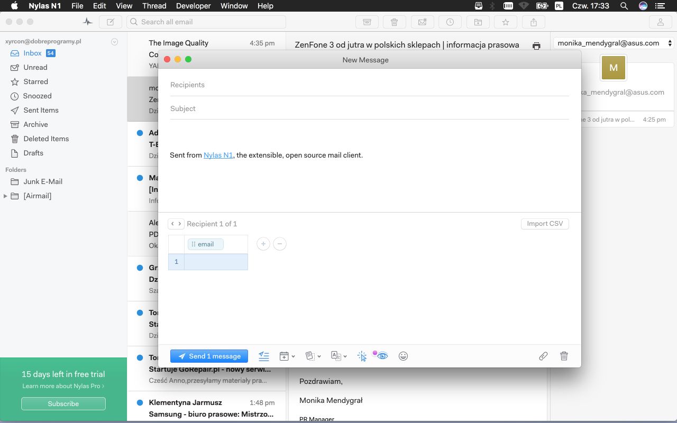Screen dimensions: 677x423
Task: Remove a column with minus button
Action: coord(280,244)
